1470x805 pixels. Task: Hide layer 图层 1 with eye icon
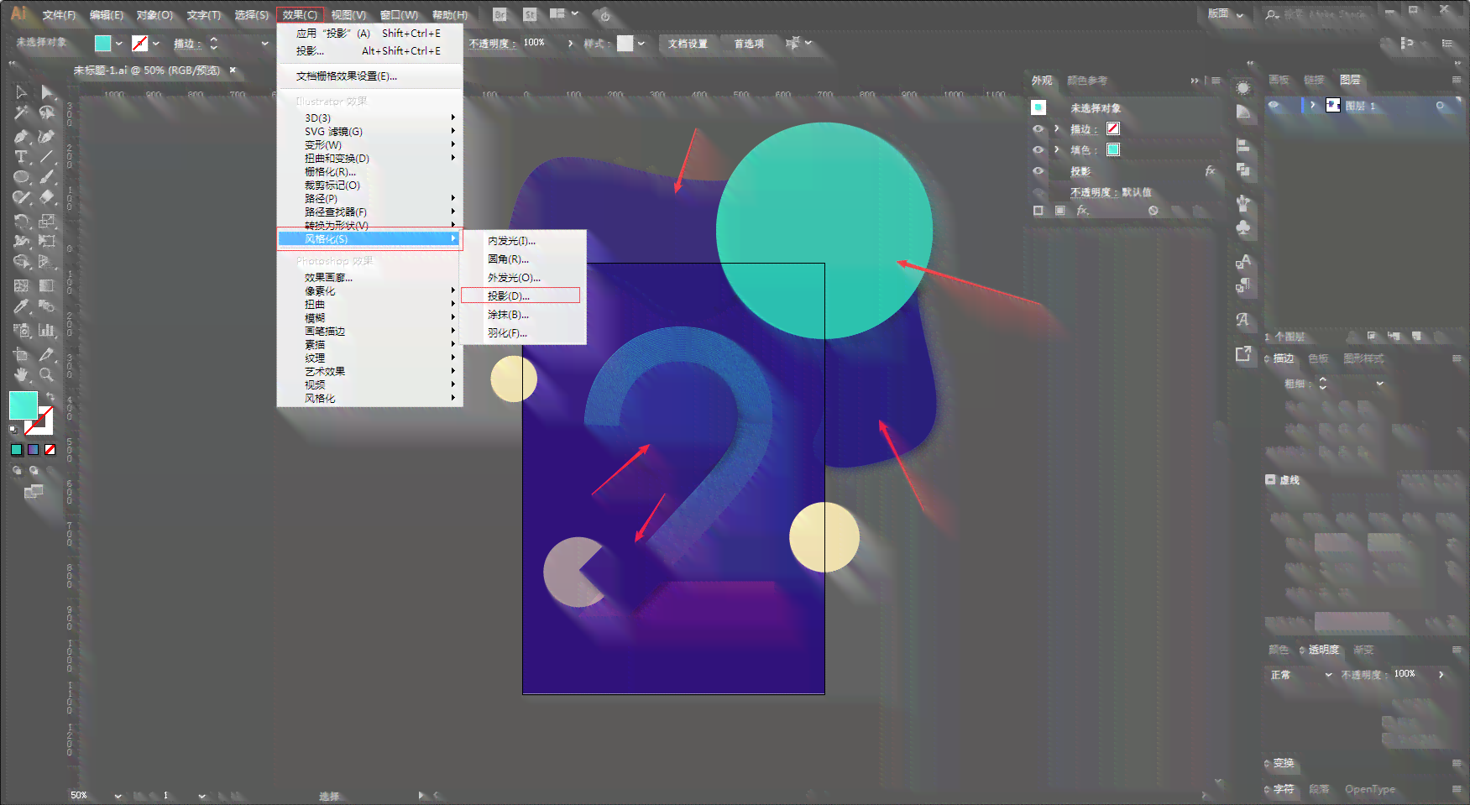click(1274, 106)
